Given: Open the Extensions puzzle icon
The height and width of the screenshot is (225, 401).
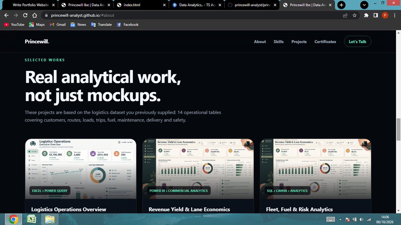Looking at the screenshot, I should [366, 15].
